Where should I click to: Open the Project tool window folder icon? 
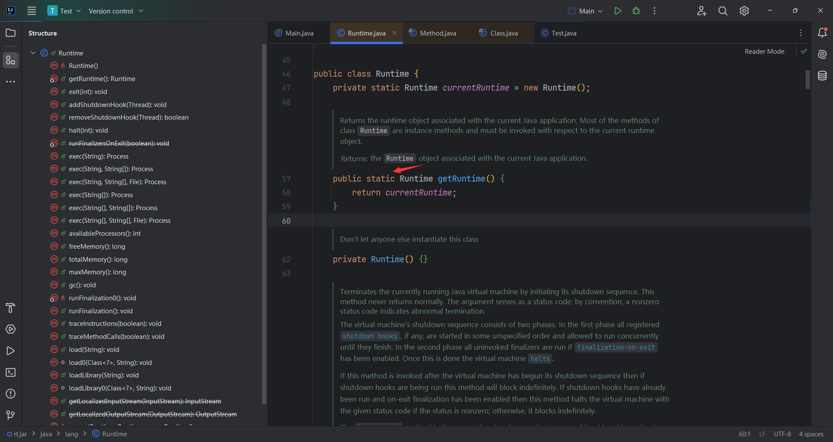click(x=10, y=33)
